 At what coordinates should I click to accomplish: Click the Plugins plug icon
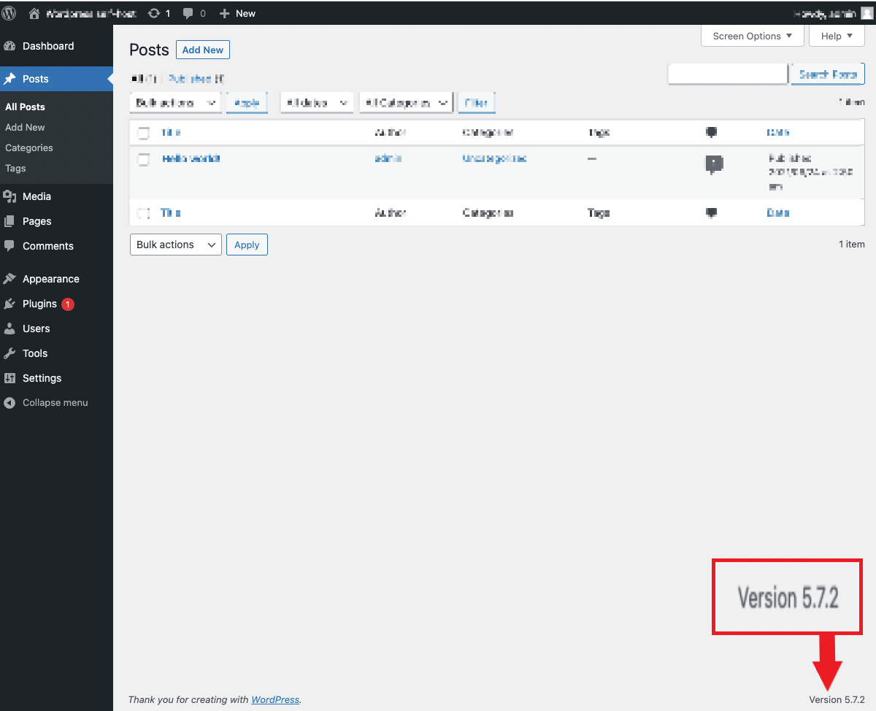[x=9, y=304]
